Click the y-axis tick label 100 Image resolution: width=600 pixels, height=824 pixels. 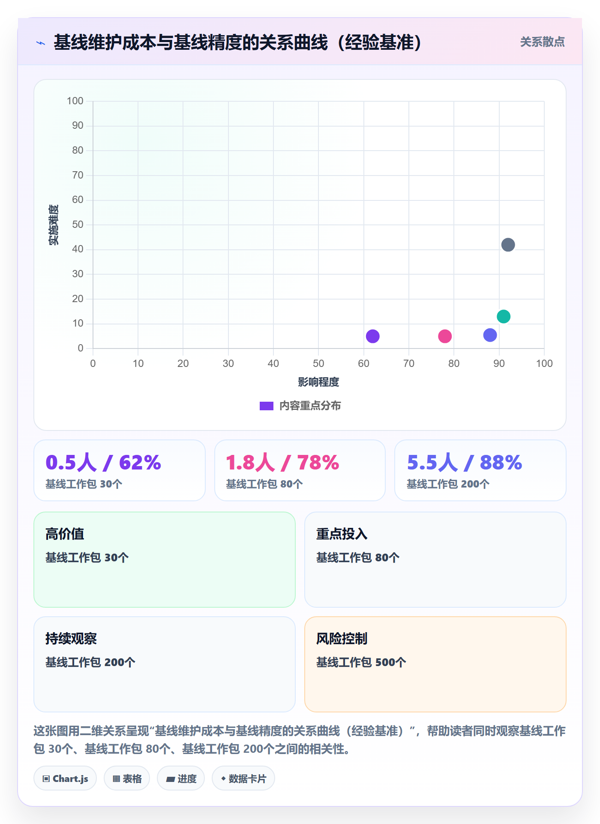75,101
